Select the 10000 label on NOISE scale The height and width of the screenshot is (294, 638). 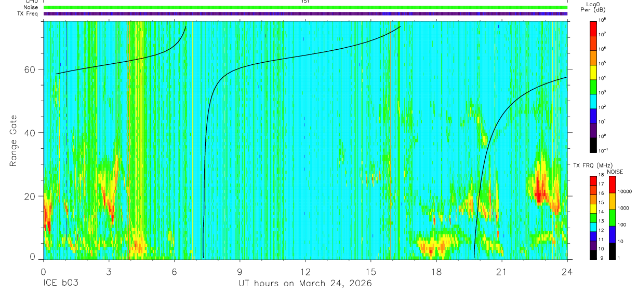point(624,191)
